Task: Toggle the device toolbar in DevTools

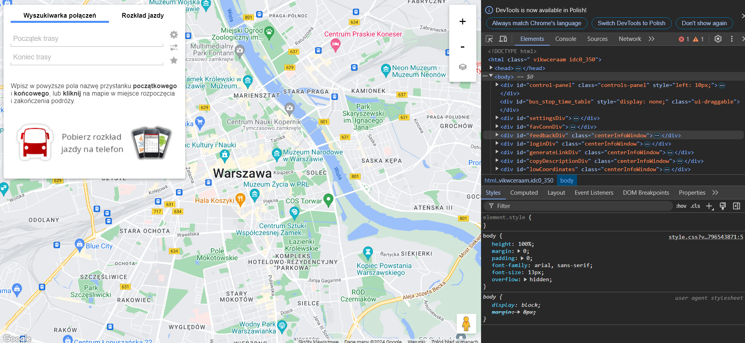Action: point(503,39)
